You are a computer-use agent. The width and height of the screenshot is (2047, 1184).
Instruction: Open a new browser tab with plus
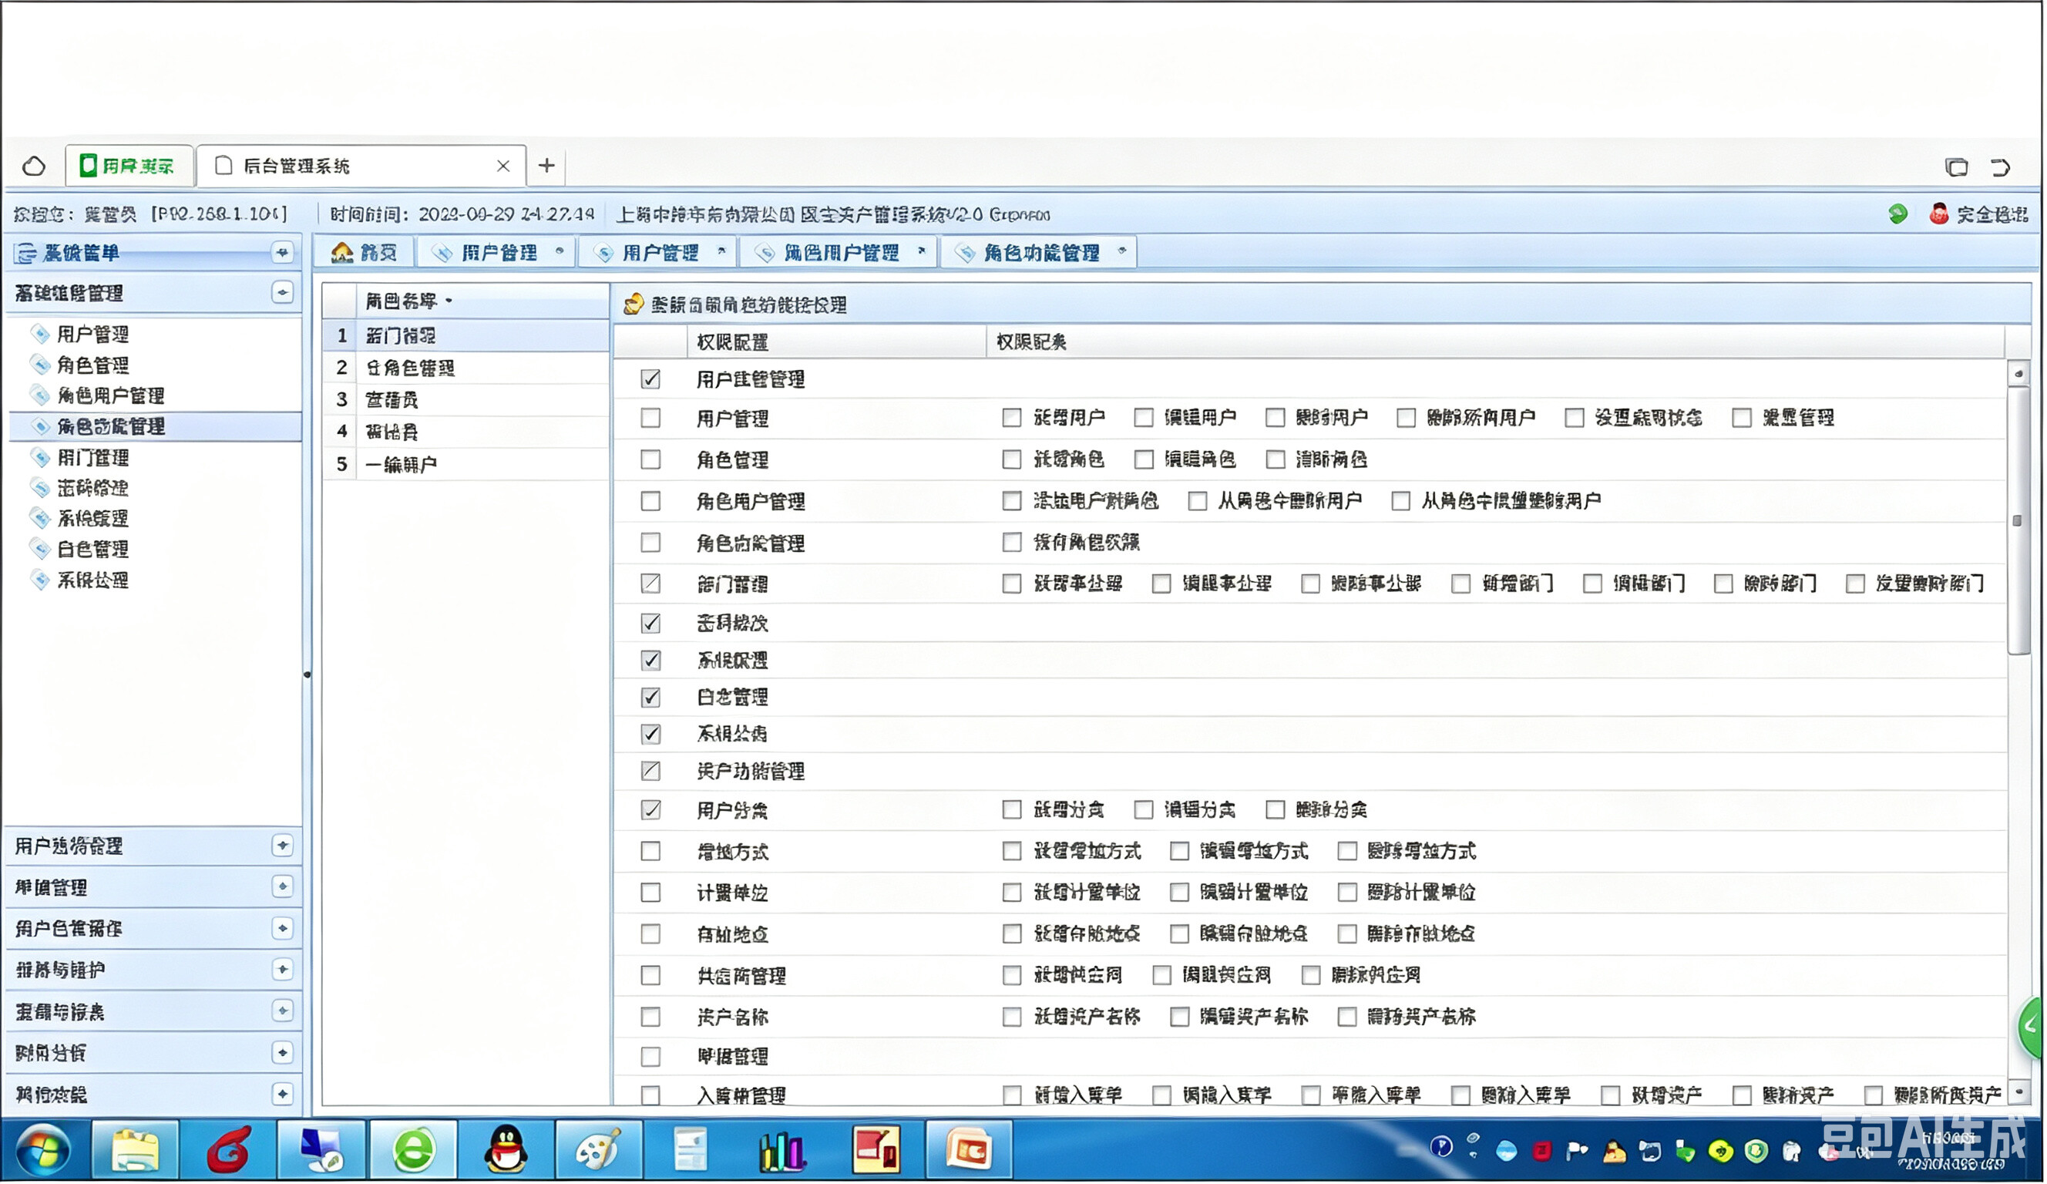[546, 166]
